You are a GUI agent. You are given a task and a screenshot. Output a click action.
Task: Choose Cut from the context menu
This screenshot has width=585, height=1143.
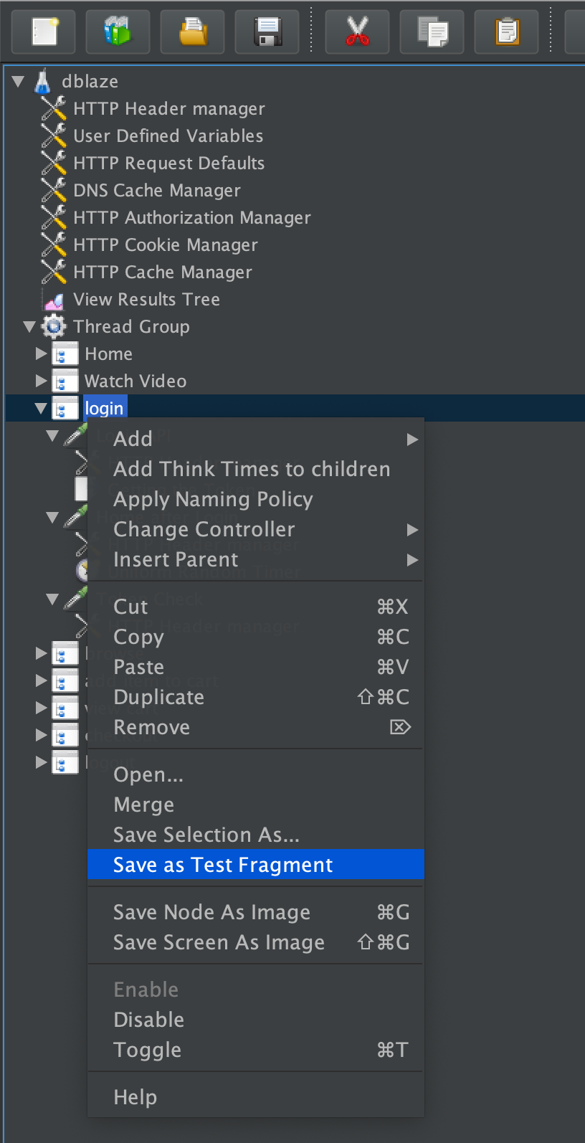pyautogui.click(x=256, y=607)
